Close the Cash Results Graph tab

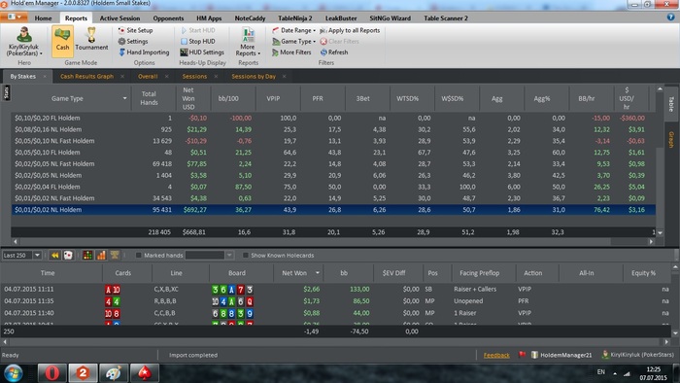122,77
